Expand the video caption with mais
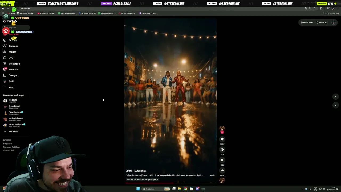 [x=212, y=175]
